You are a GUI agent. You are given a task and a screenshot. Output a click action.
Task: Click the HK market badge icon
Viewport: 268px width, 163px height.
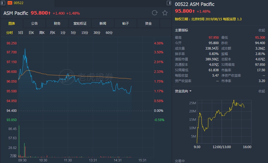10,3
